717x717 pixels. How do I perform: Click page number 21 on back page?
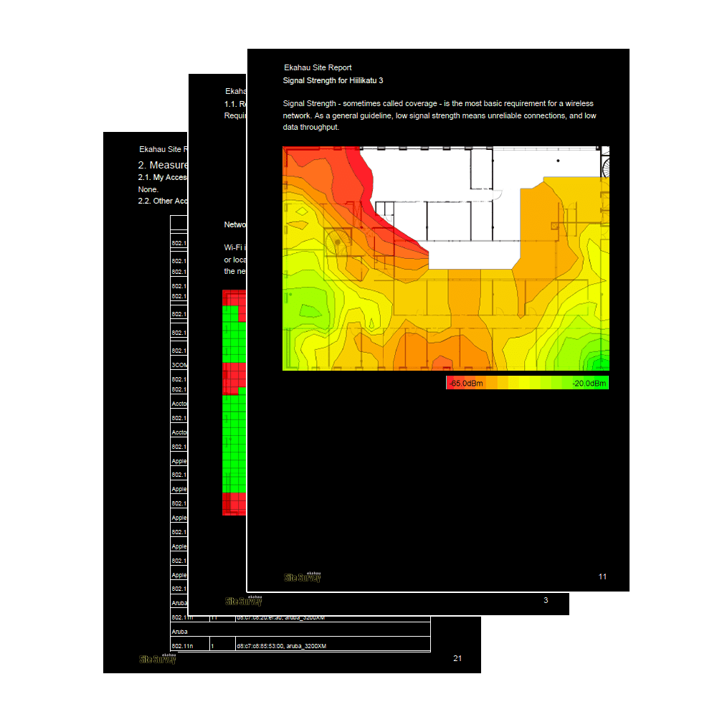[x=457, y=658]
